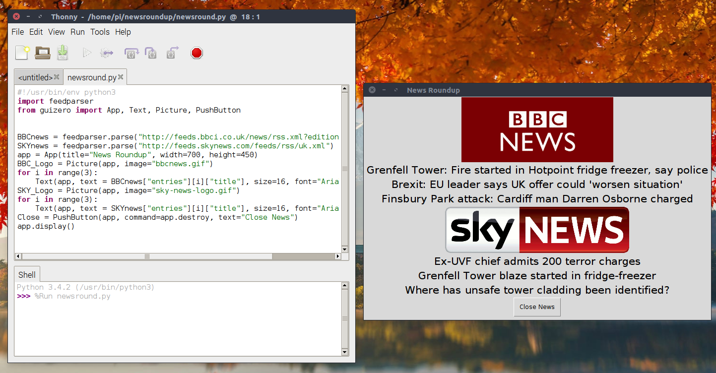Switch to the <untitled> tab

(x=35, y=77)
